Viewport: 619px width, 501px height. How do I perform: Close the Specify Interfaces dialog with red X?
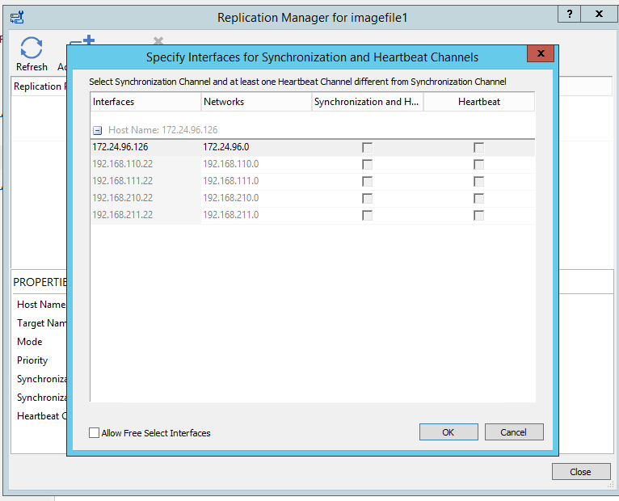(541, 53)
